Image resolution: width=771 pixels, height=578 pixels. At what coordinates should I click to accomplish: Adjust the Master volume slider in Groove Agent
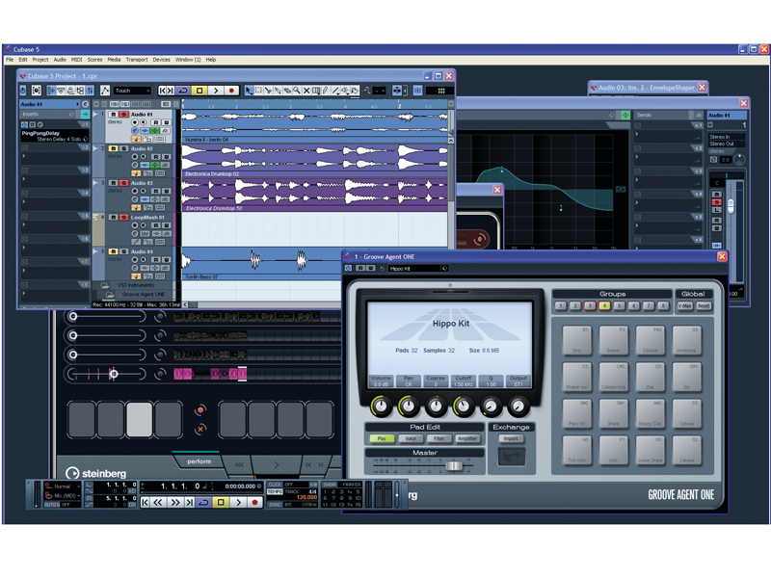tap(454, 465)
